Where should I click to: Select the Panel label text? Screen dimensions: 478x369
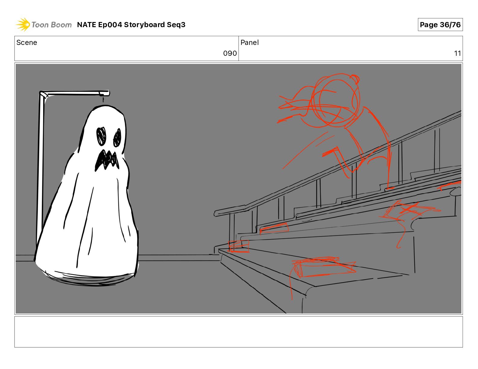pos(250,43)
